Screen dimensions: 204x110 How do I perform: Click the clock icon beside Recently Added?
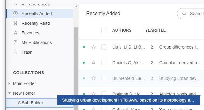pyautogui.click(x=15, y=13)
